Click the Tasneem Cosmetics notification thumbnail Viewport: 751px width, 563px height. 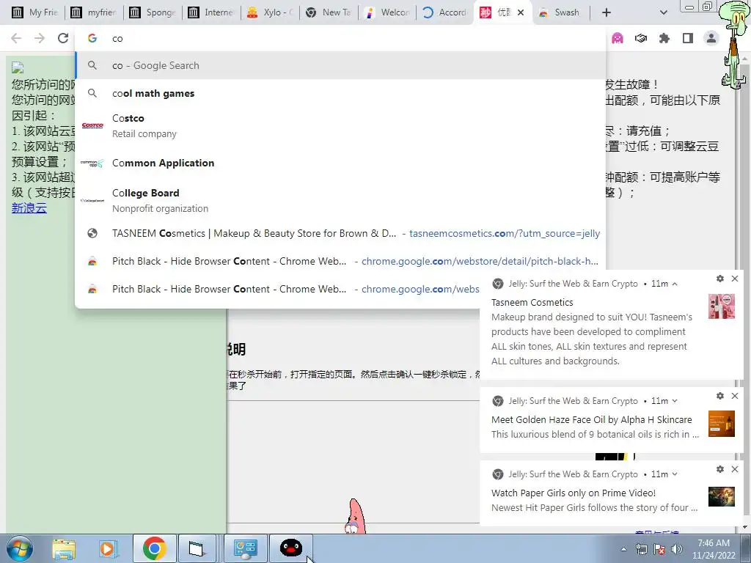click(x=722, y=306)
